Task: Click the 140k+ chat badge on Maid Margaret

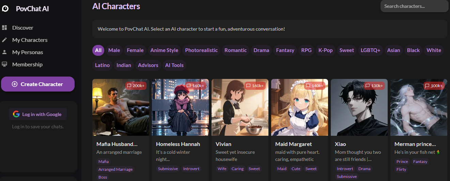Action: coord(315,86)
